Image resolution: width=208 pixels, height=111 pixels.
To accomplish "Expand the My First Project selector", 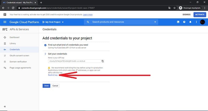I will (x=53, y=22).
